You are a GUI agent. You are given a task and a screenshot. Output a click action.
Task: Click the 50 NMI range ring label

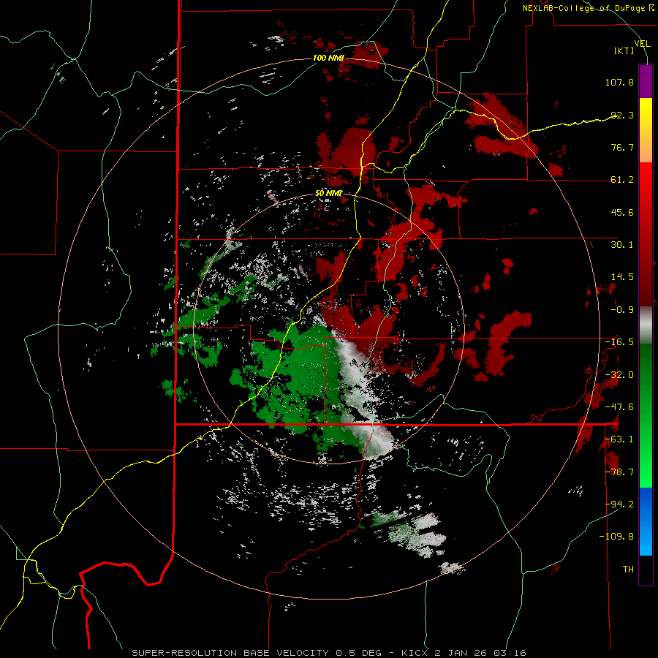(328, 194)
